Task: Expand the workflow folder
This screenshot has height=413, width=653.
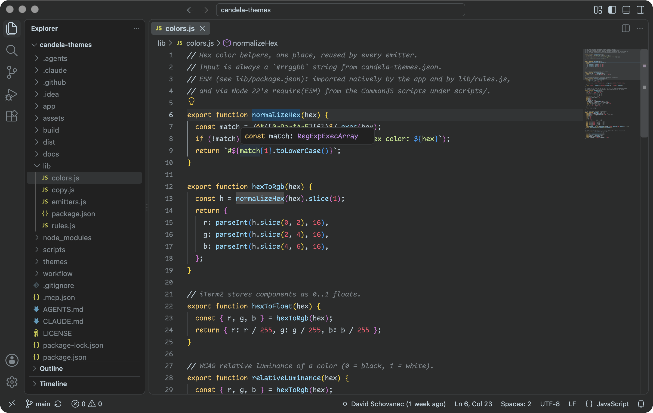Action: [x=84, y=274]
